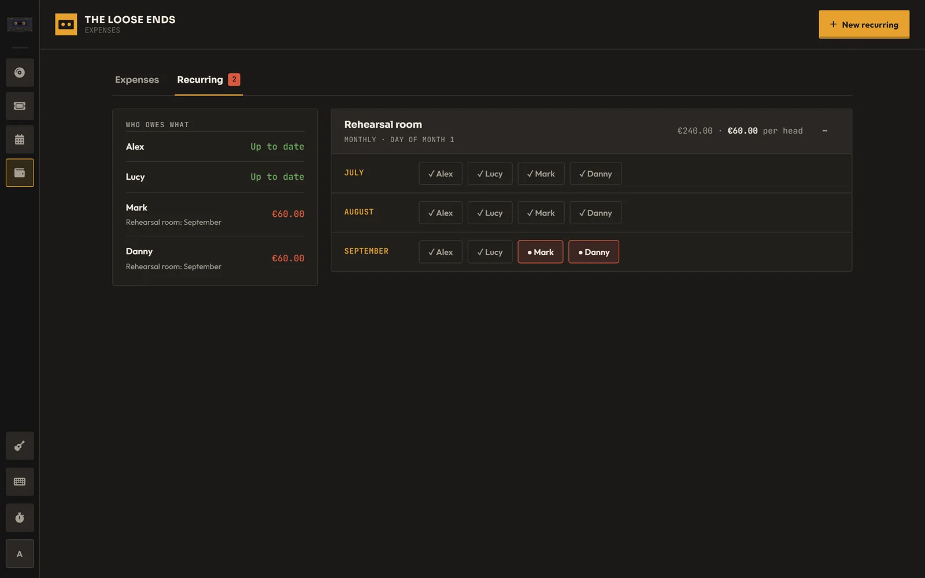925x578 pixels.
Task: Open the guitar icon in the sidebar
Action: coord(20,446)
